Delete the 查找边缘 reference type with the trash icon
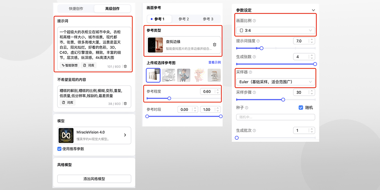The height and width of the screenshot is (190, 380). 214,44
